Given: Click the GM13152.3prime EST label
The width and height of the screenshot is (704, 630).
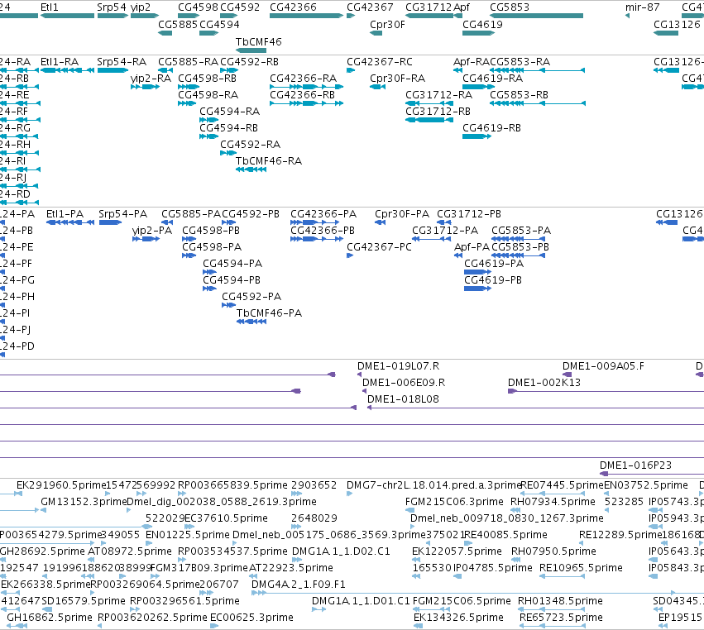Looking at the screenshot, I should coord(84,502).
